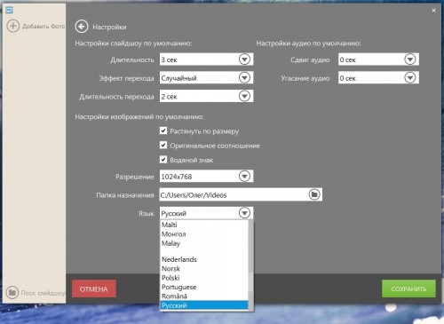Image resolution: width=444 pixels, height=324 pixels.
Task: Click the green СОХРАНИТЬ button
Action: [408, 288]
